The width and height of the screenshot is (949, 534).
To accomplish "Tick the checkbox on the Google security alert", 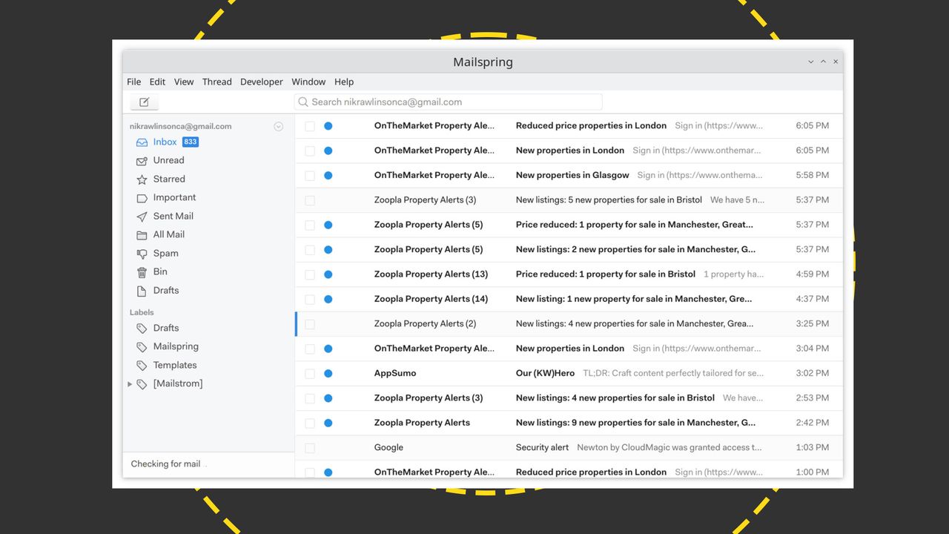I will 309,447.
